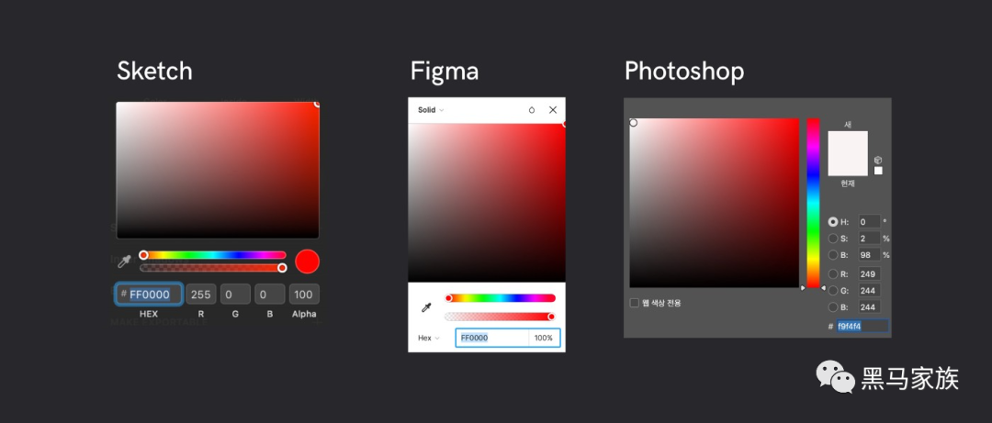Click the blend mode droplet icon in Figma
Viewport: 992px width, 423px height.
(532, 110)
